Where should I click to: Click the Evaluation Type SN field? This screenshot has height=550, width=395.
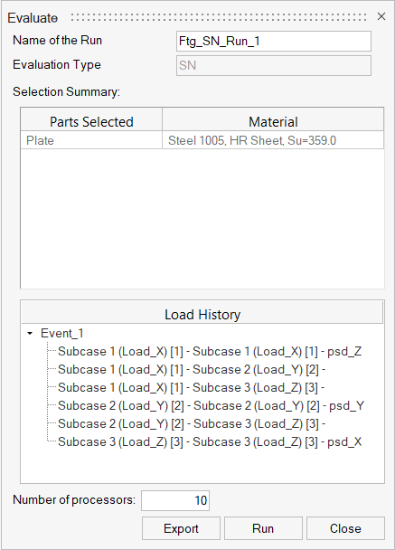(x=274, y=65)
